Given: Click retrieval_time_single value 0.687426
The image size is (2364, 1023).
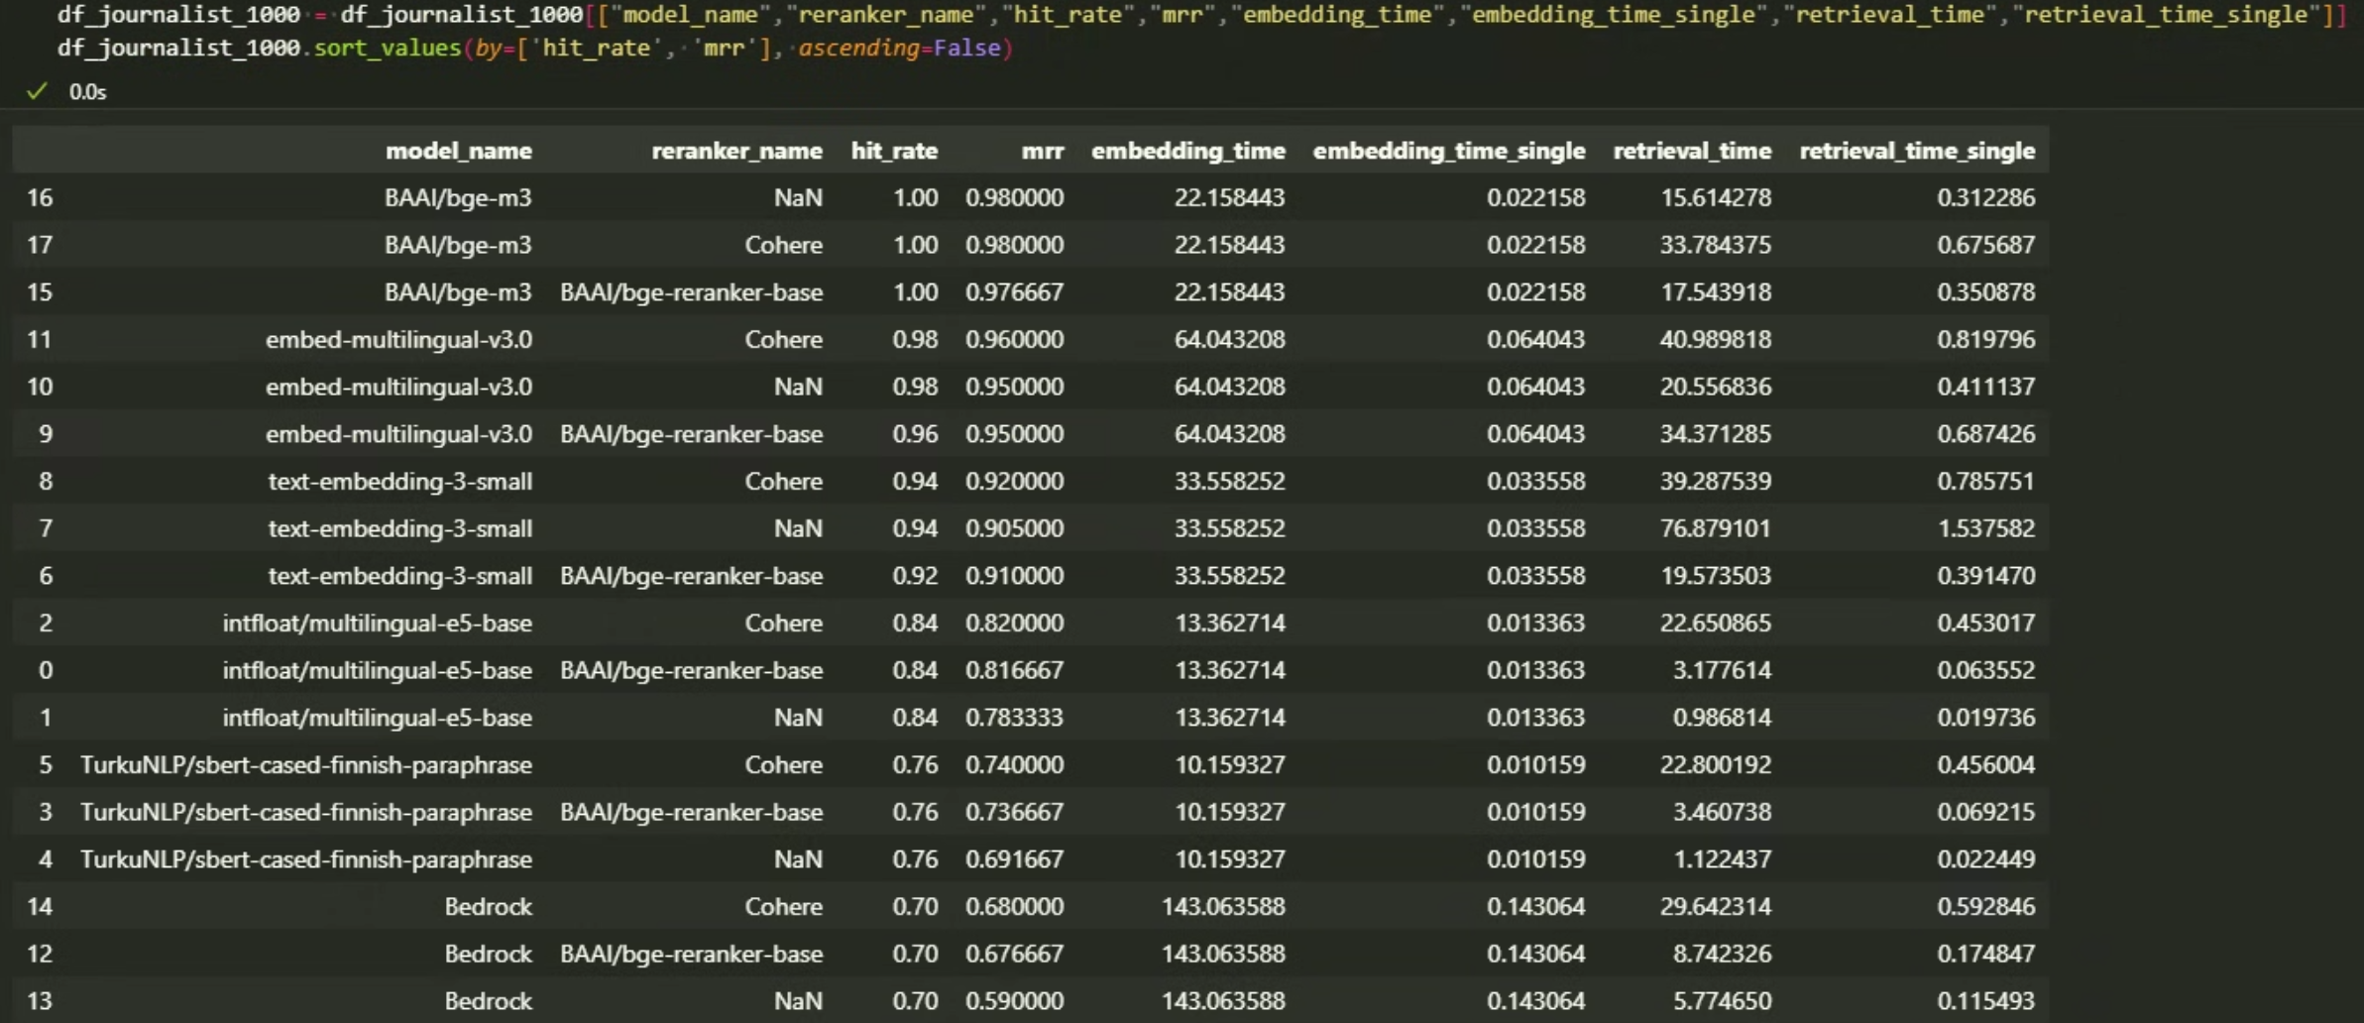Looking at the screenshot, I should tap(1986, 434).
